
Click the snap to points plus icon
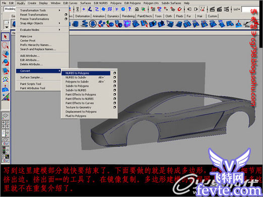point(84,9)
